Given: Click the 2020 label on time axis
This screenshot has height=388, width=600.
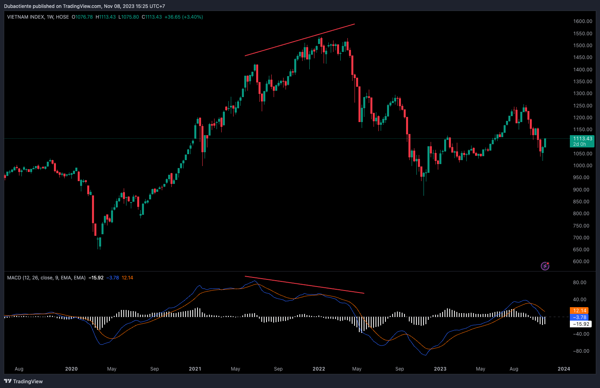Looking at the screenshot, I should pyautogui.click(x=71, y=369).
